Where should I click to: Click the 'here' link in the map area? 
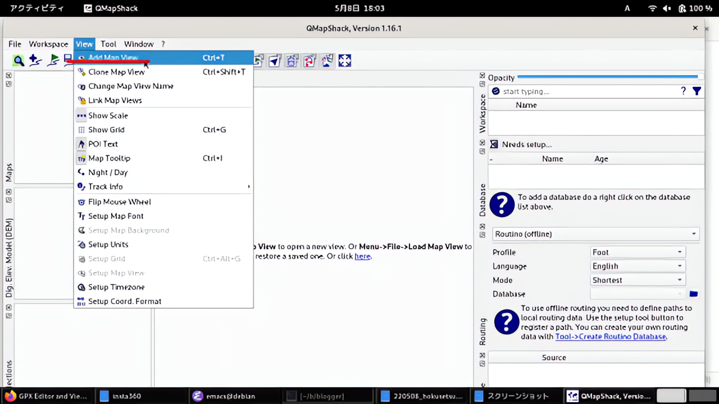click(x=363, y=256)
